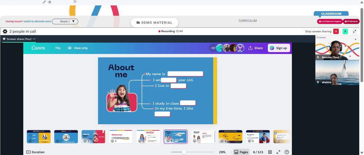
Task: Open slide 3 'Learn to Speak' thumbnail
Action: pyautogui.click(x=93, y=137)
